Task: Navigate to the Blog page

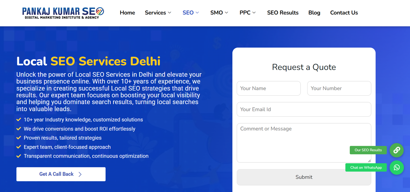Action: tap(314, 13)
